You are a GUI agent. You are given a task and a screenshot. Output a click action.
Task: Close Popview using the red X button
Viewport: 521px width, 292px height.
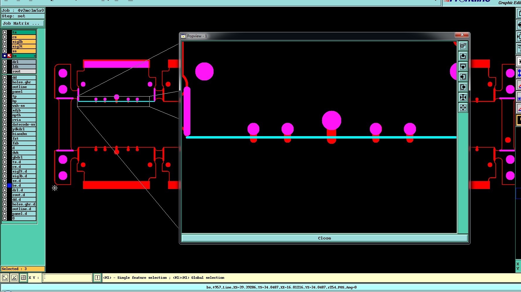[x=462, y=35]
